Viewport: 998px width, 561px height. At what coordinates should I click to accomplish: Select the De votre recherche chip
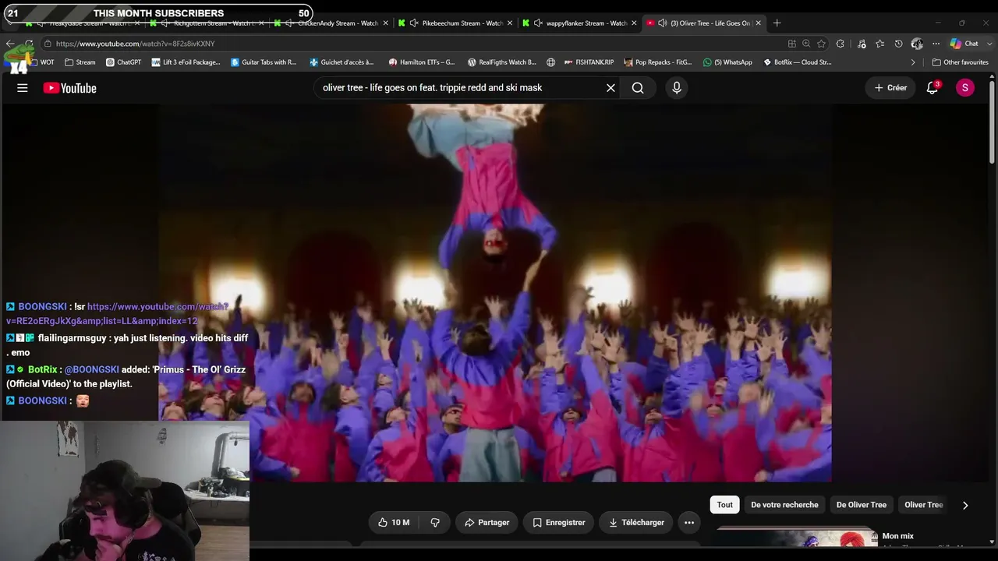(784, 505)
